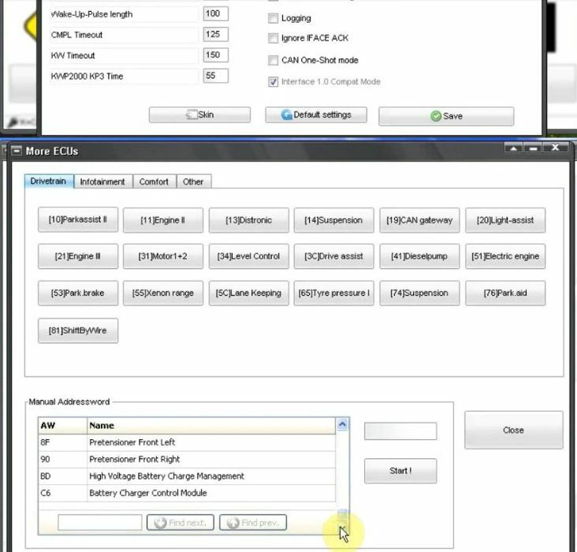Click the Skin button
This screenshot has height=552, width=577.
199,115
